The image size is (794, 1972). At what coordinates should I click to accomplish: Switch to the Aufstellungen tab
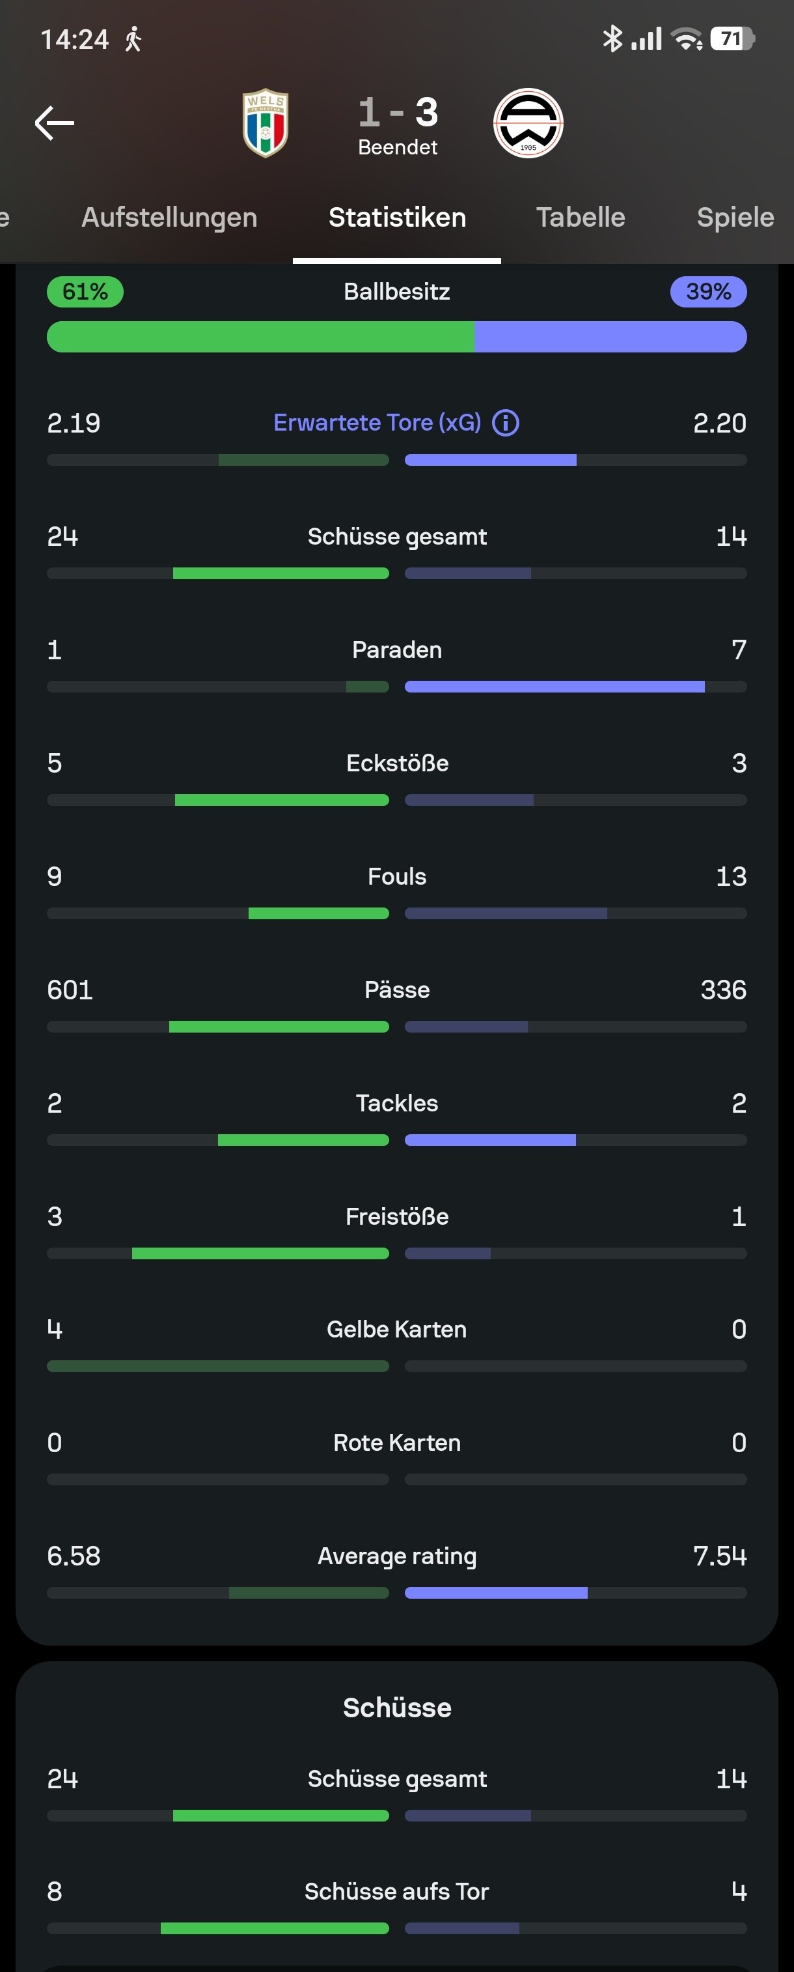click(x=169, y=218)
